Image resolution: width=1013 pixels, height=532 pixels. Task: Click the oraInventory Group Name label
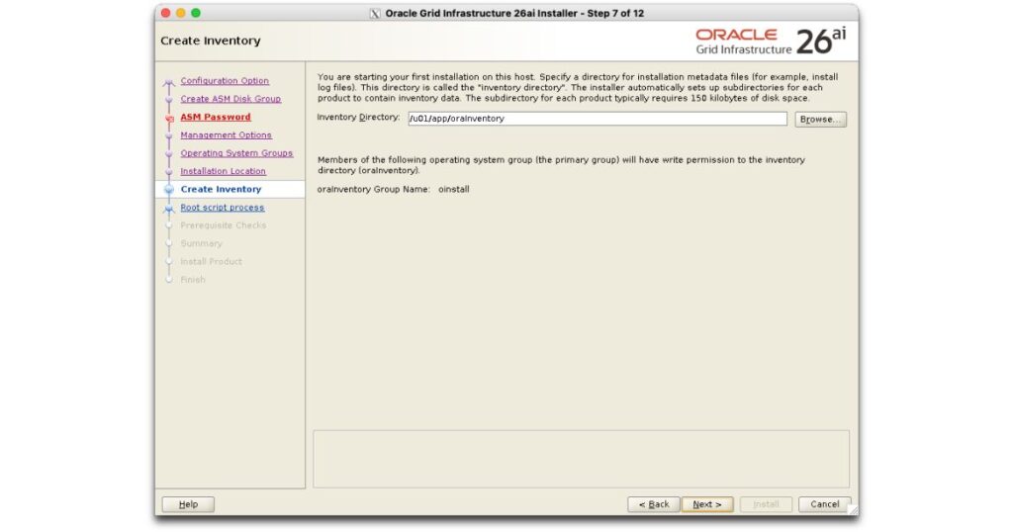373,189
